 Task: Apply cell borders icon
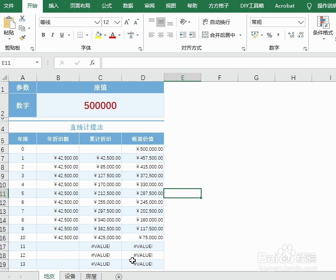80,35
